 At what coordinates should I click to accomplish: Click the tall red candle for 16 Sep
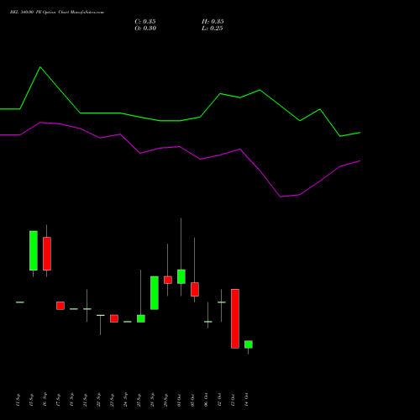pyautogui.click(x=47, y=254)
